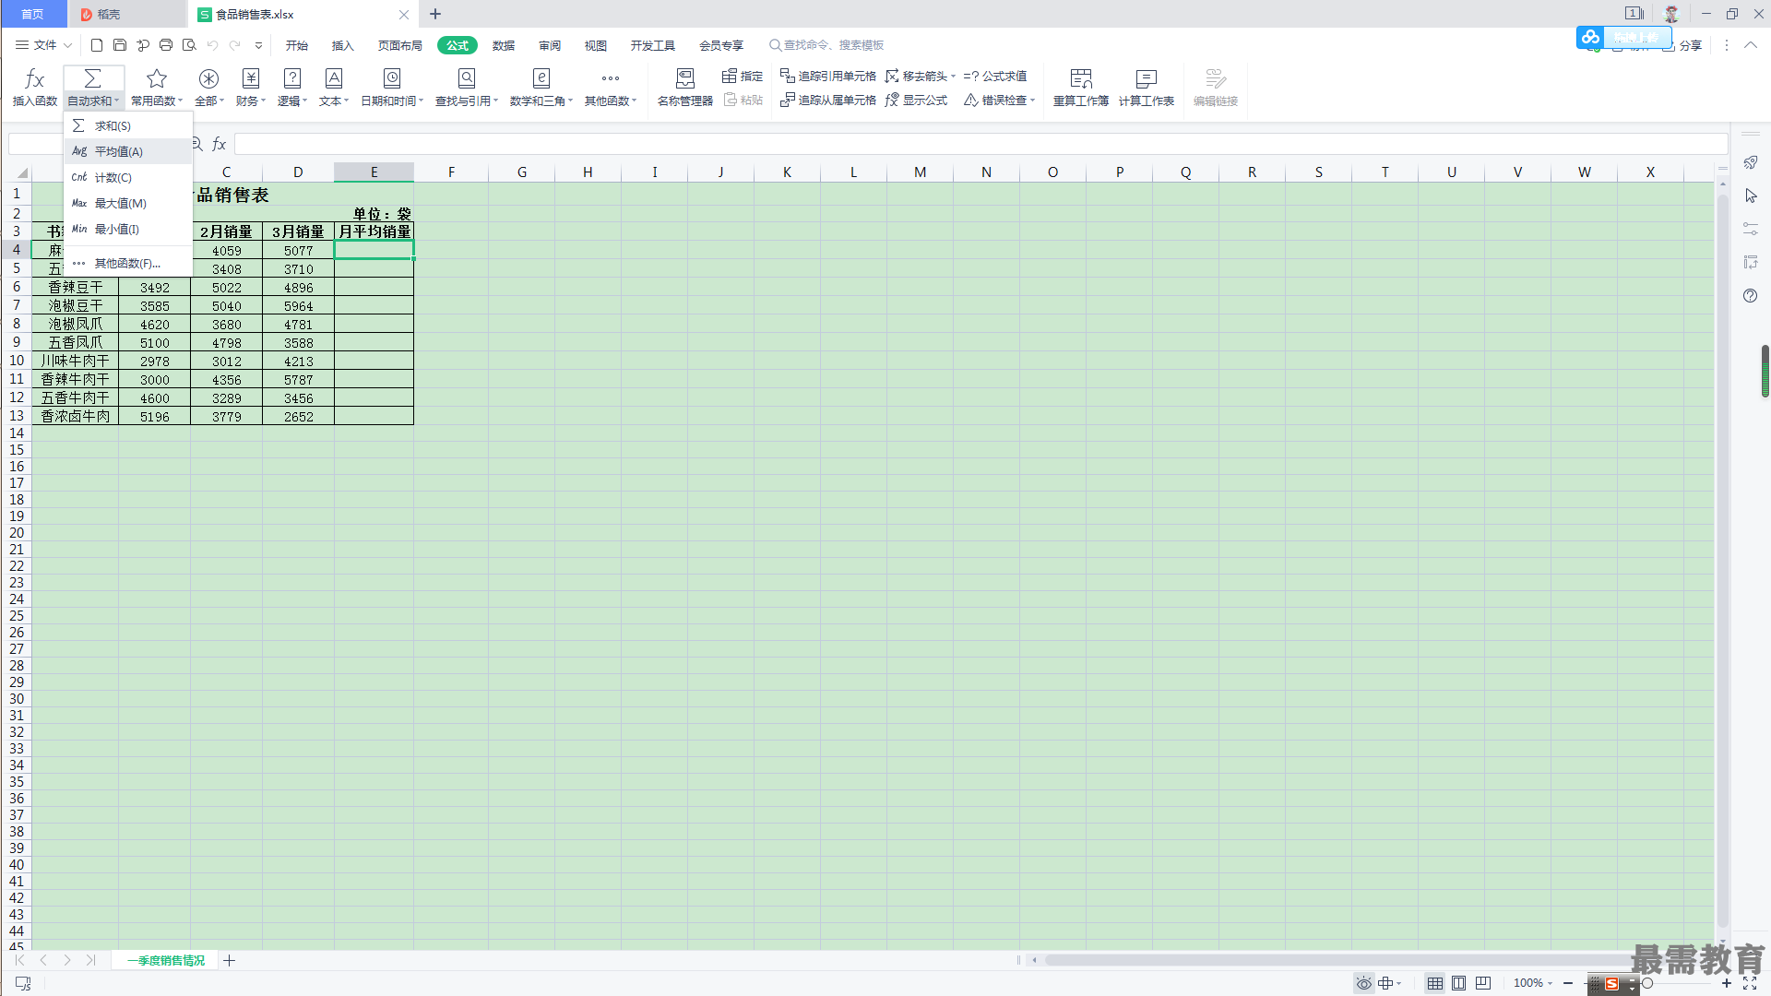Screen dimensions: 1771x996
Task: Click the formula bar input field
Action: coord(981,144)
